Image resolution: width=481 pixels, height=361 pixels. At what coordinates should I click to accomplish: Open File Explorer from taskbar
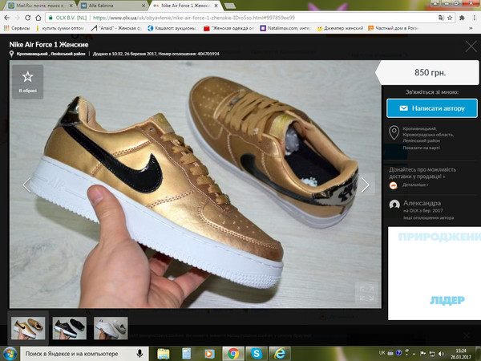point(164,354)
